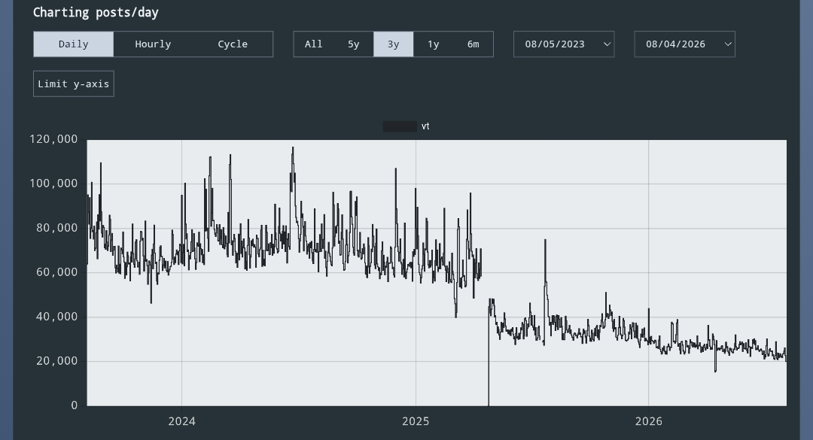Choose the 1y time range

(x=434, y=44)
